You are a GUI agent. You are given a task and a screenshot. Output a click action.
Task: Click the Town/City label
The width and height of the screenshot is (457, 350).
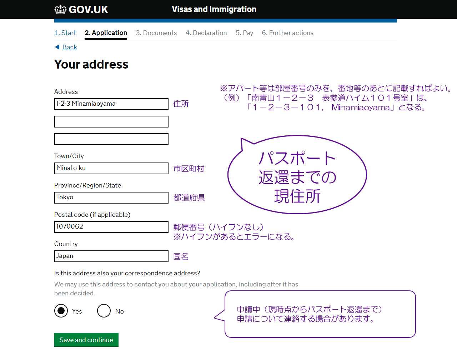point(69,156)
